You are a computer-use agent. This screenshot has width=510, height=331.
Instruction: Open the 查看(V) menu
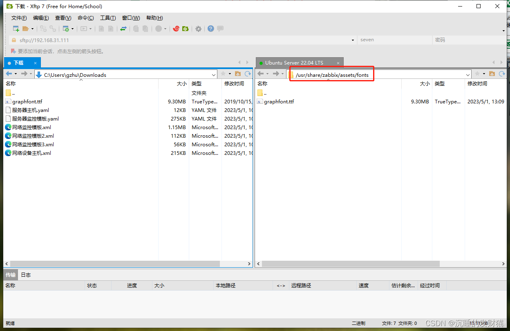tap(63, 18)
